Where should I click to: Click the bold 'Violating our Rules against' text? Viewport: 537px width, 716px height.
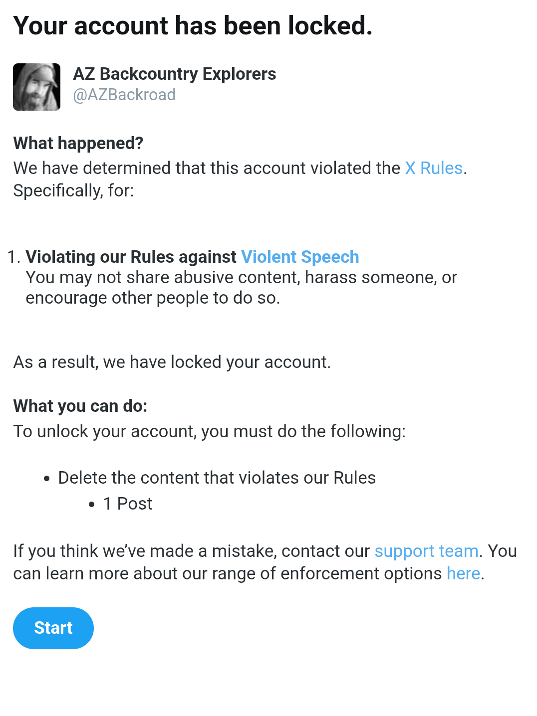coord(131,257)
